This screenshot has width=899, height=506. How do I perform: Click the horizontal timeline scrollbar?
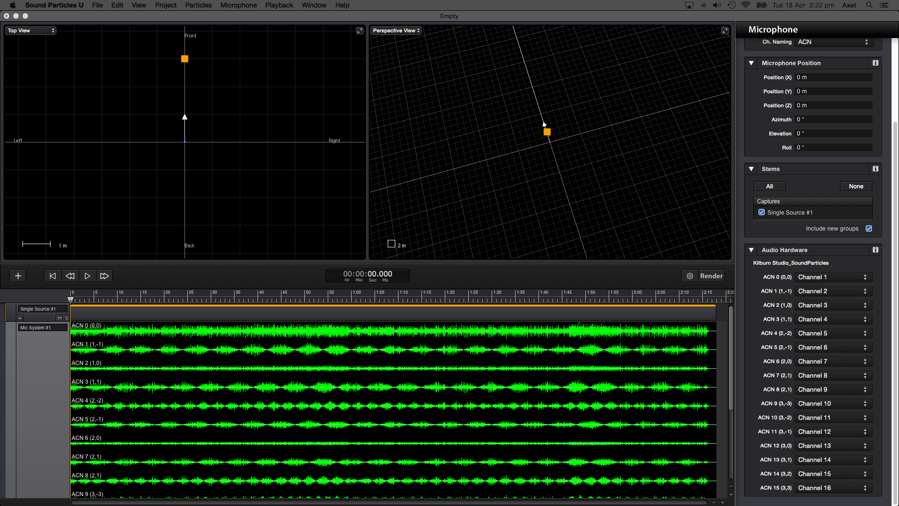[389, 503]
